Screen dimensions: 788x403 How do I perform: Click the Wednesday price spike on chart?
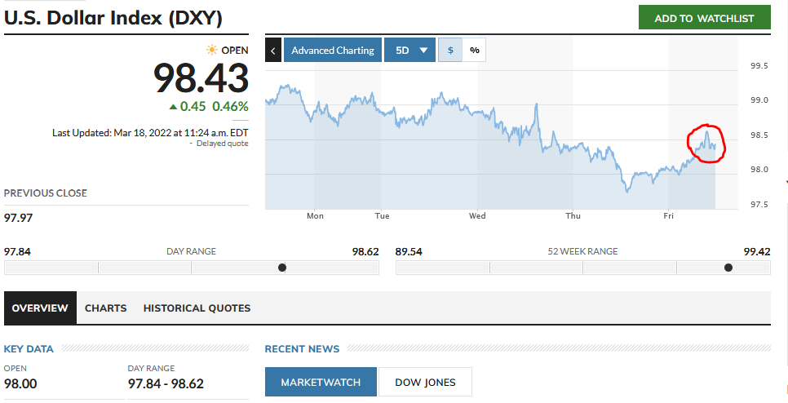[x=537, y=104]
